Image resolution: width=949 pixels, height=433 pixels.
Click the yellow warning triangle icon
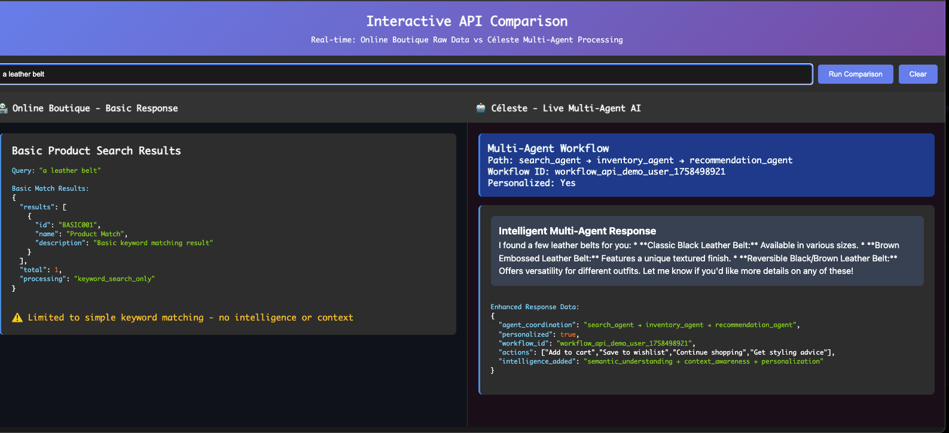coord(17,318)
